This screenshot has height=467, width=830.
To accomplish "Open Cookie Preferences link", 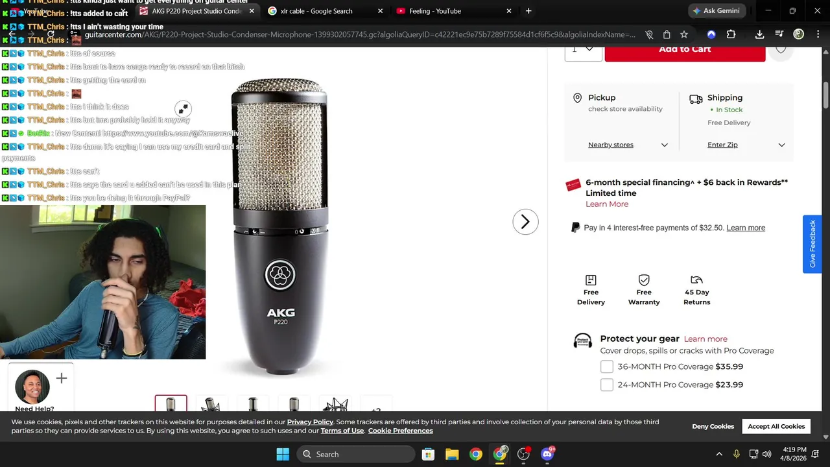I will [401, 431].
